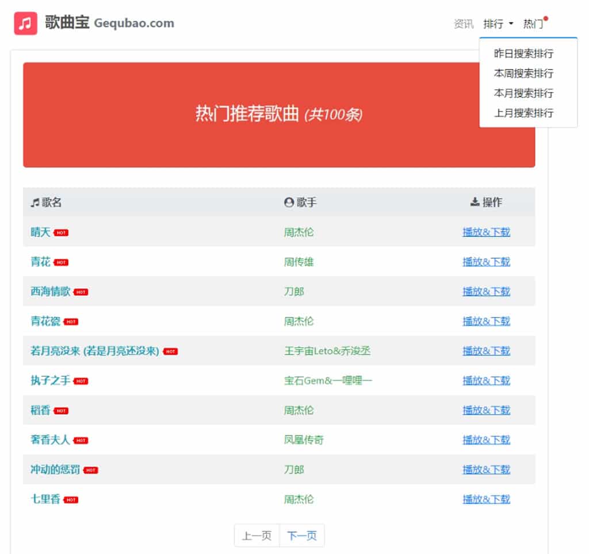The width and height of the screenshot is (589, 554).
Task: Select 昨日搜索排行 from the dropdown
Action: [523, 54]
